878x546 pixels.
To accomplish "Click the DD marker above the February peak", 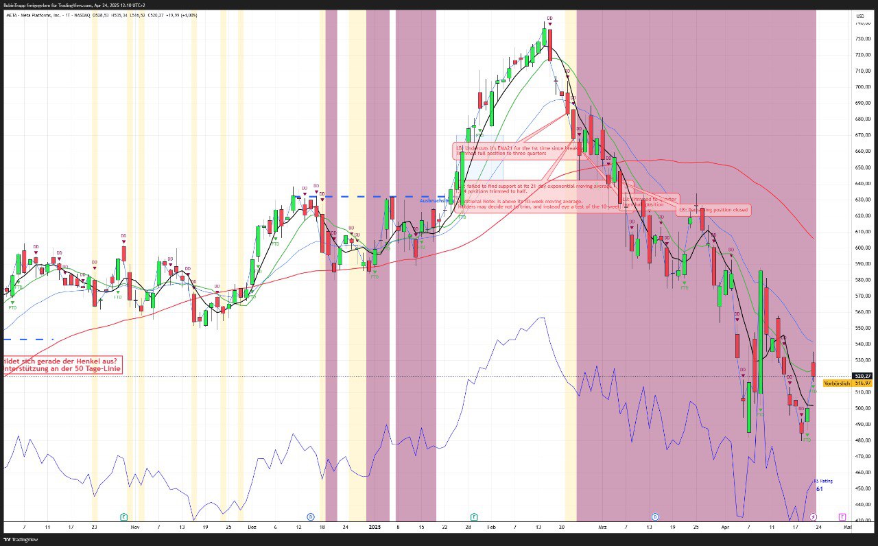I will (549, 19).
